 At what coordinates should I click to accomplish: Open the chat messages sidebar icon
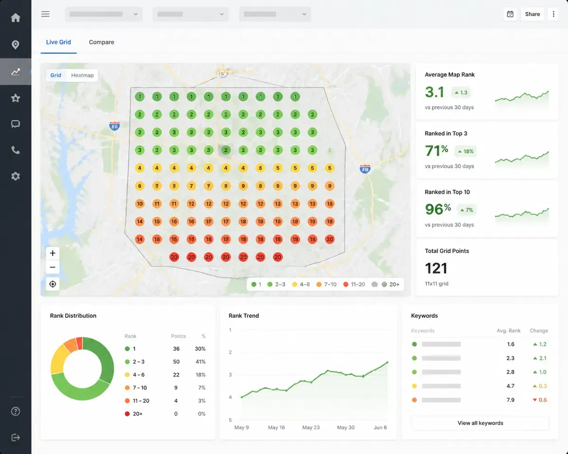16,124
